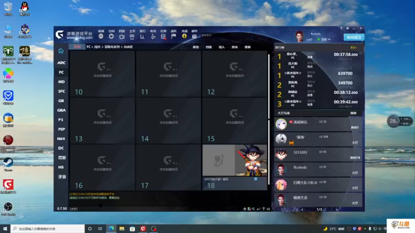The image size is (415, 233).
Task: Open the 会员 member icon
Action: [x=153, y=37]
